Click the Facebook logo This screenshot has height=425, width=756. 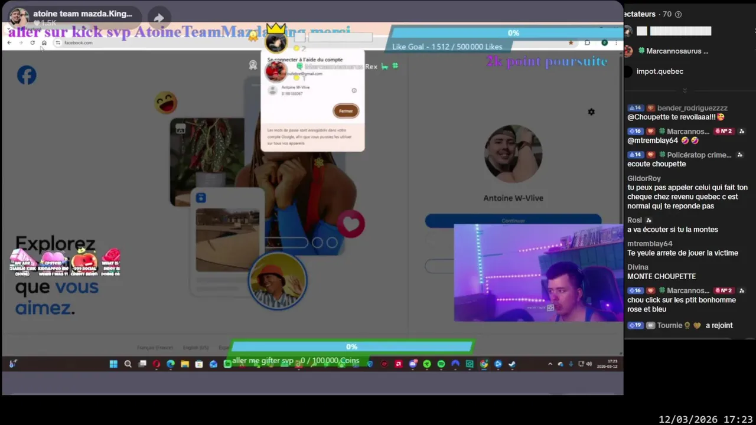pos(27,75)
